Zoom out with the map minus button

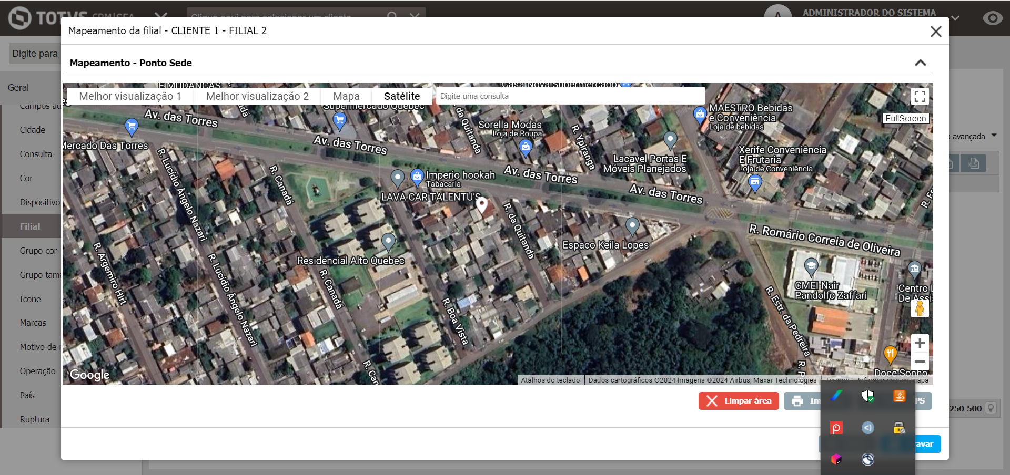[920, 362]
